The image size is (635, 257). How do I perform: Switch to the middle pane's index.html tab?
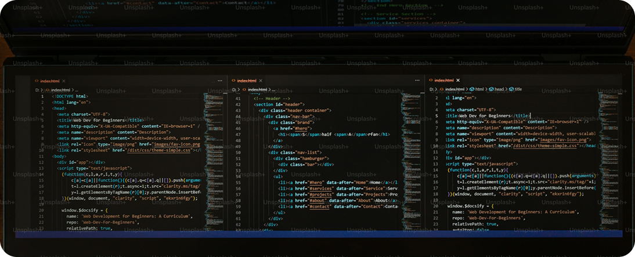pyautogui.click(x=247, y=81)
